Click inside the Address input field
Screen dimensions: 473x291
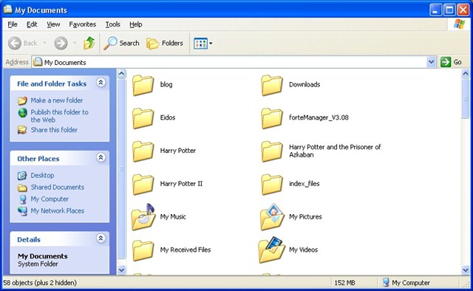click(229, 62)
